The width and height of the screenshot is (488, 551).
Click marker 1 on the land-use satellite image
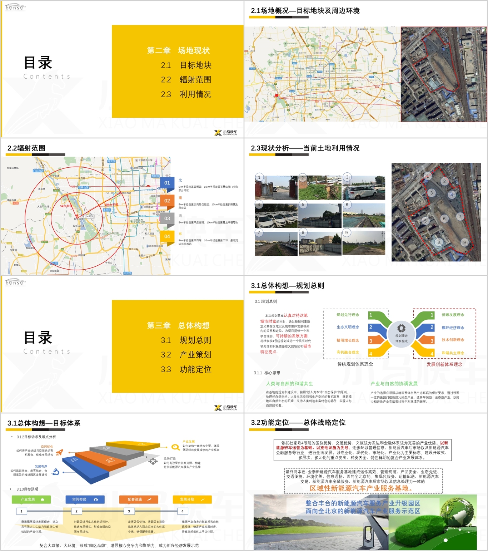(427, 176)
